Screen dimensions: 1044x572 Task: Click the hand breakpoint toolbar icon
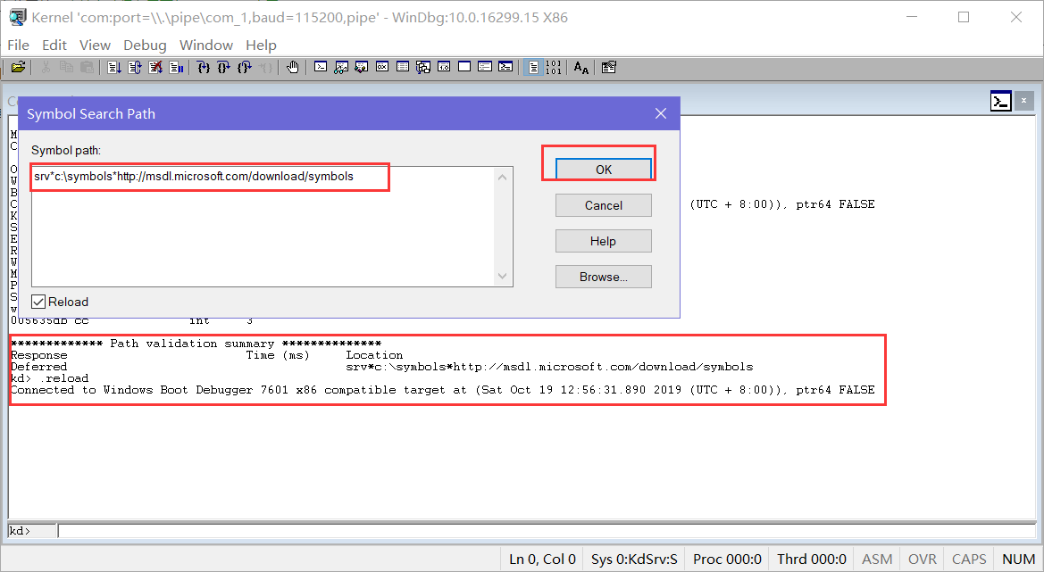tap(292, 67)
